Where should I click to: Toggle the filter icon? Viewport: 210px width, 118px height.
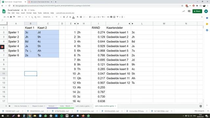click(117, 17)
